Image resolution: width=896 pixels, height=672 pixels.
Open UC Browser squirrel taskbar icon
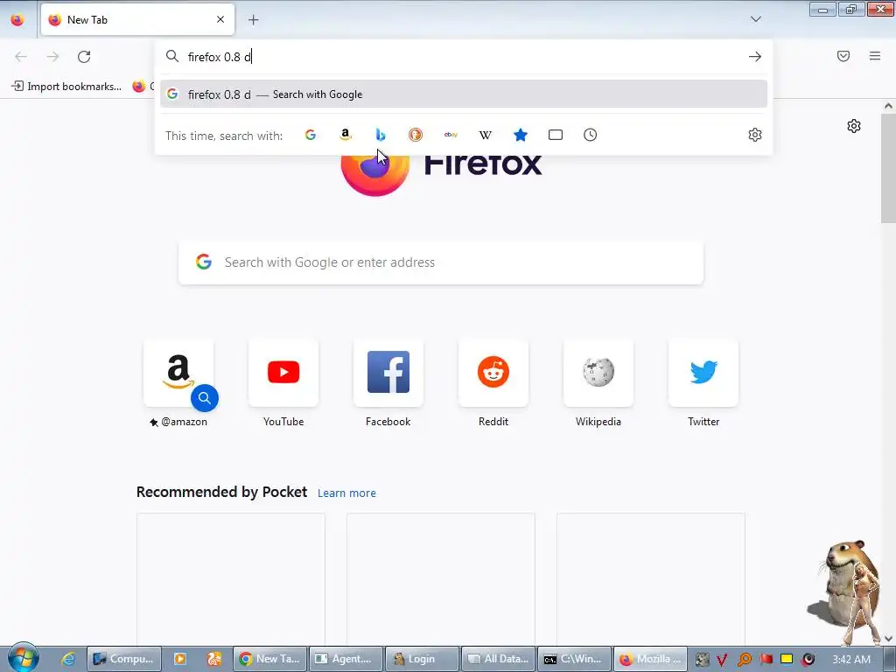(x=214, y=659)
